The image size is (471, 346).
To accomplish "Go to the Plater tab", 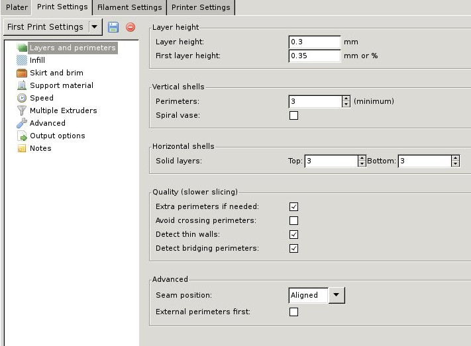I will (x=17, y=7).
